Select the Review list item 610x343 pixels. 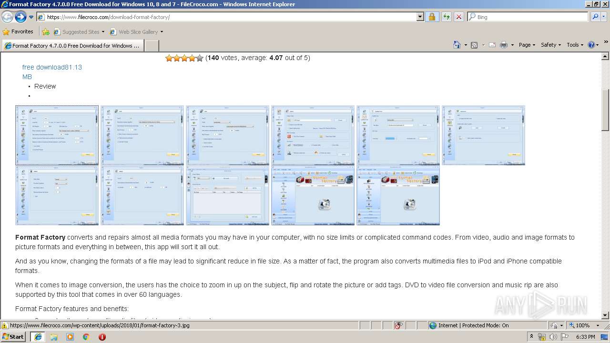[45, 86]
